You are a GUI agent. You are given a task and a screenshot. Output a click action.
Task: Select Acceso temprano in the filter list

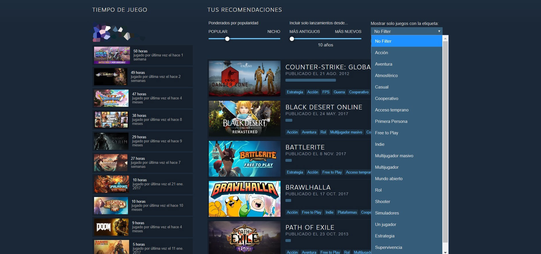(x=406, y=110)
